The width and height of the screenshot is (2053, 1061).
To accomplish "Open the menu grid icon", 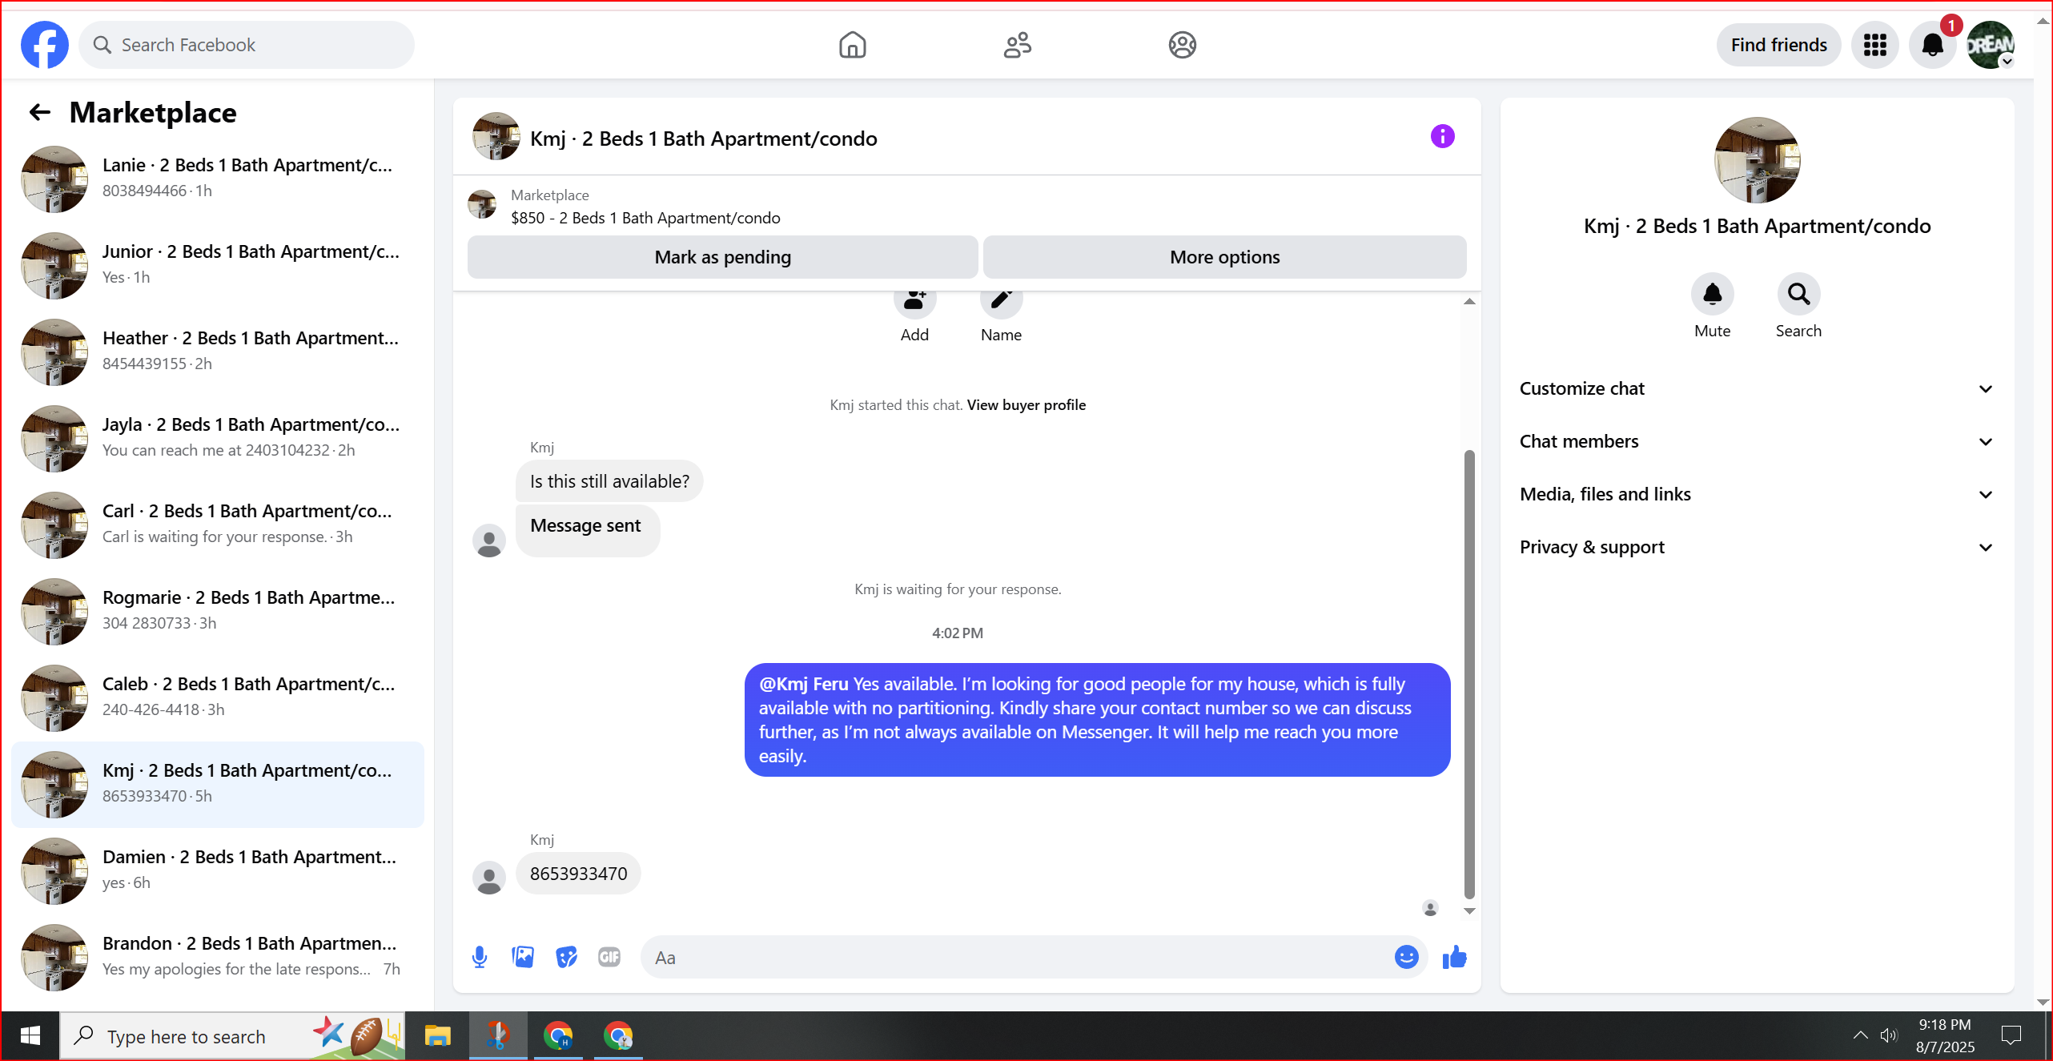I will tap(1875, 45).
